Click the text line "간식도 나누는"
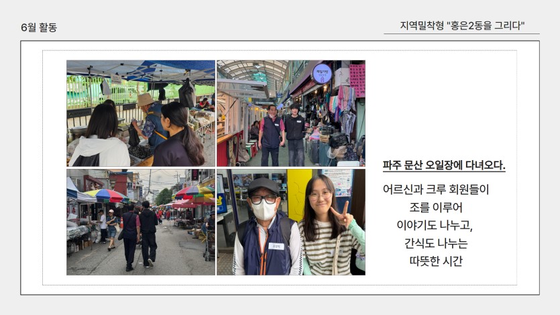 pyautogui.click(x=436, y=243)
